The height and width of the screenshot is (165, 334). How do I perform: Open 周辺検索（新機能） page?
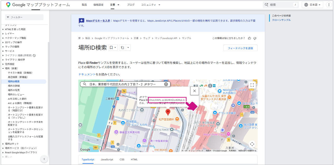18,77
